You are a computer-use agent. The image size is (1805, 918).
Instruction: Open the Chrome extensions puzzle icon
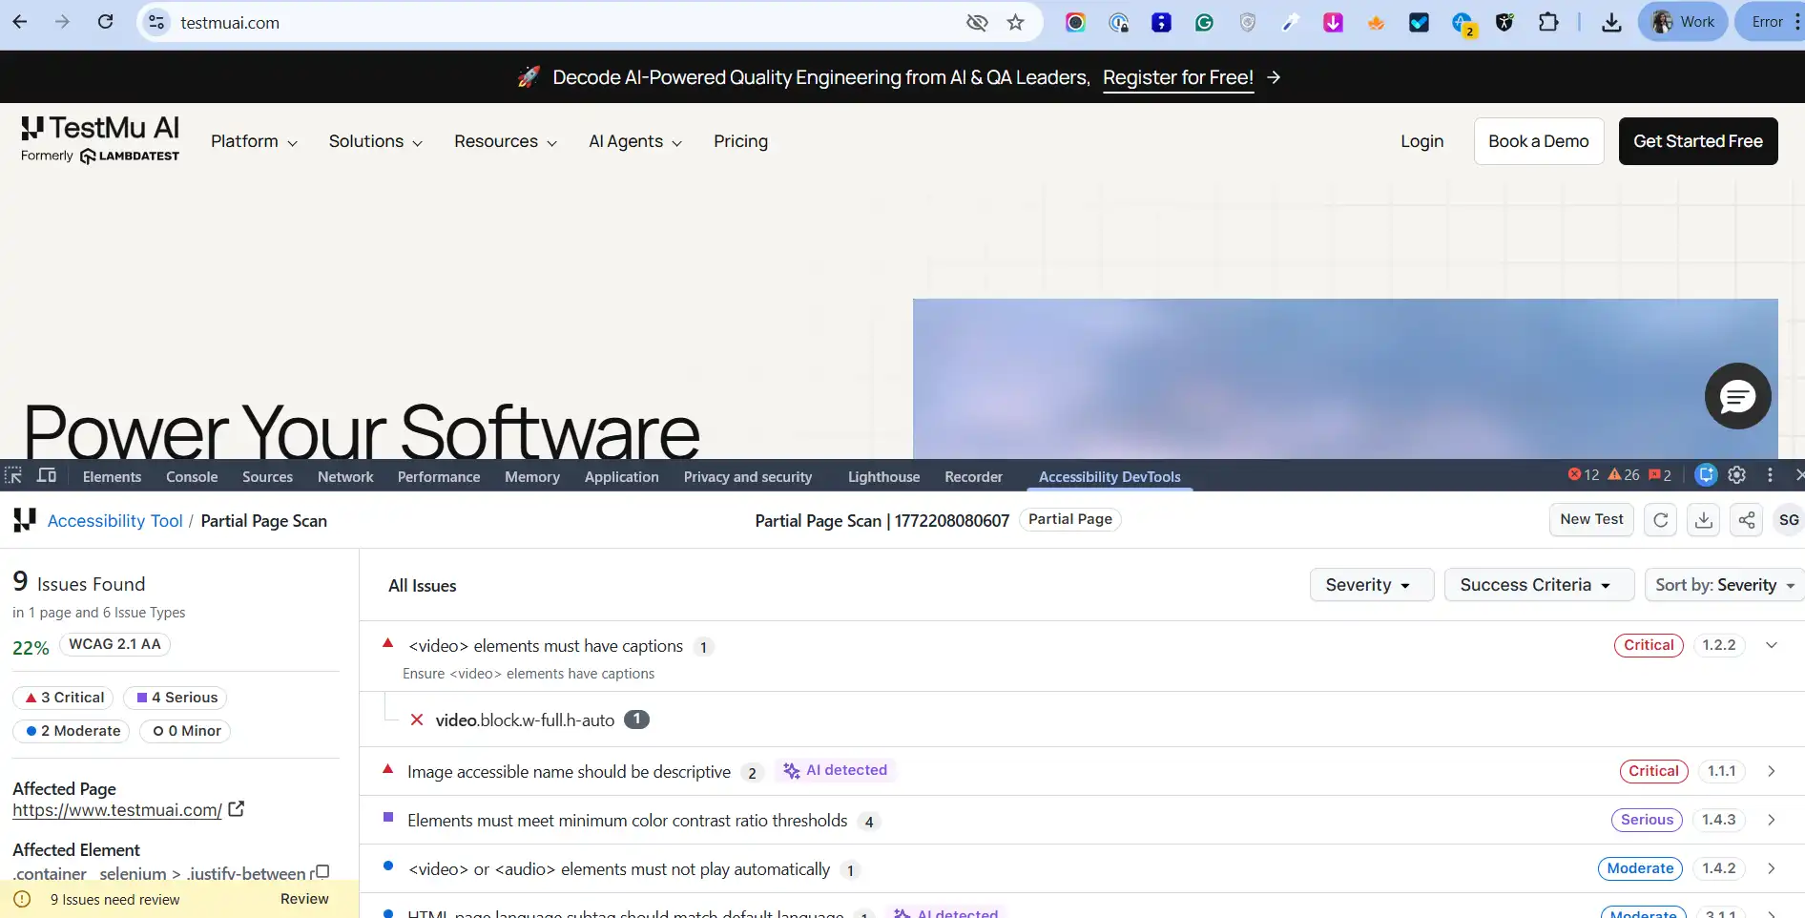click(1548, 21)
